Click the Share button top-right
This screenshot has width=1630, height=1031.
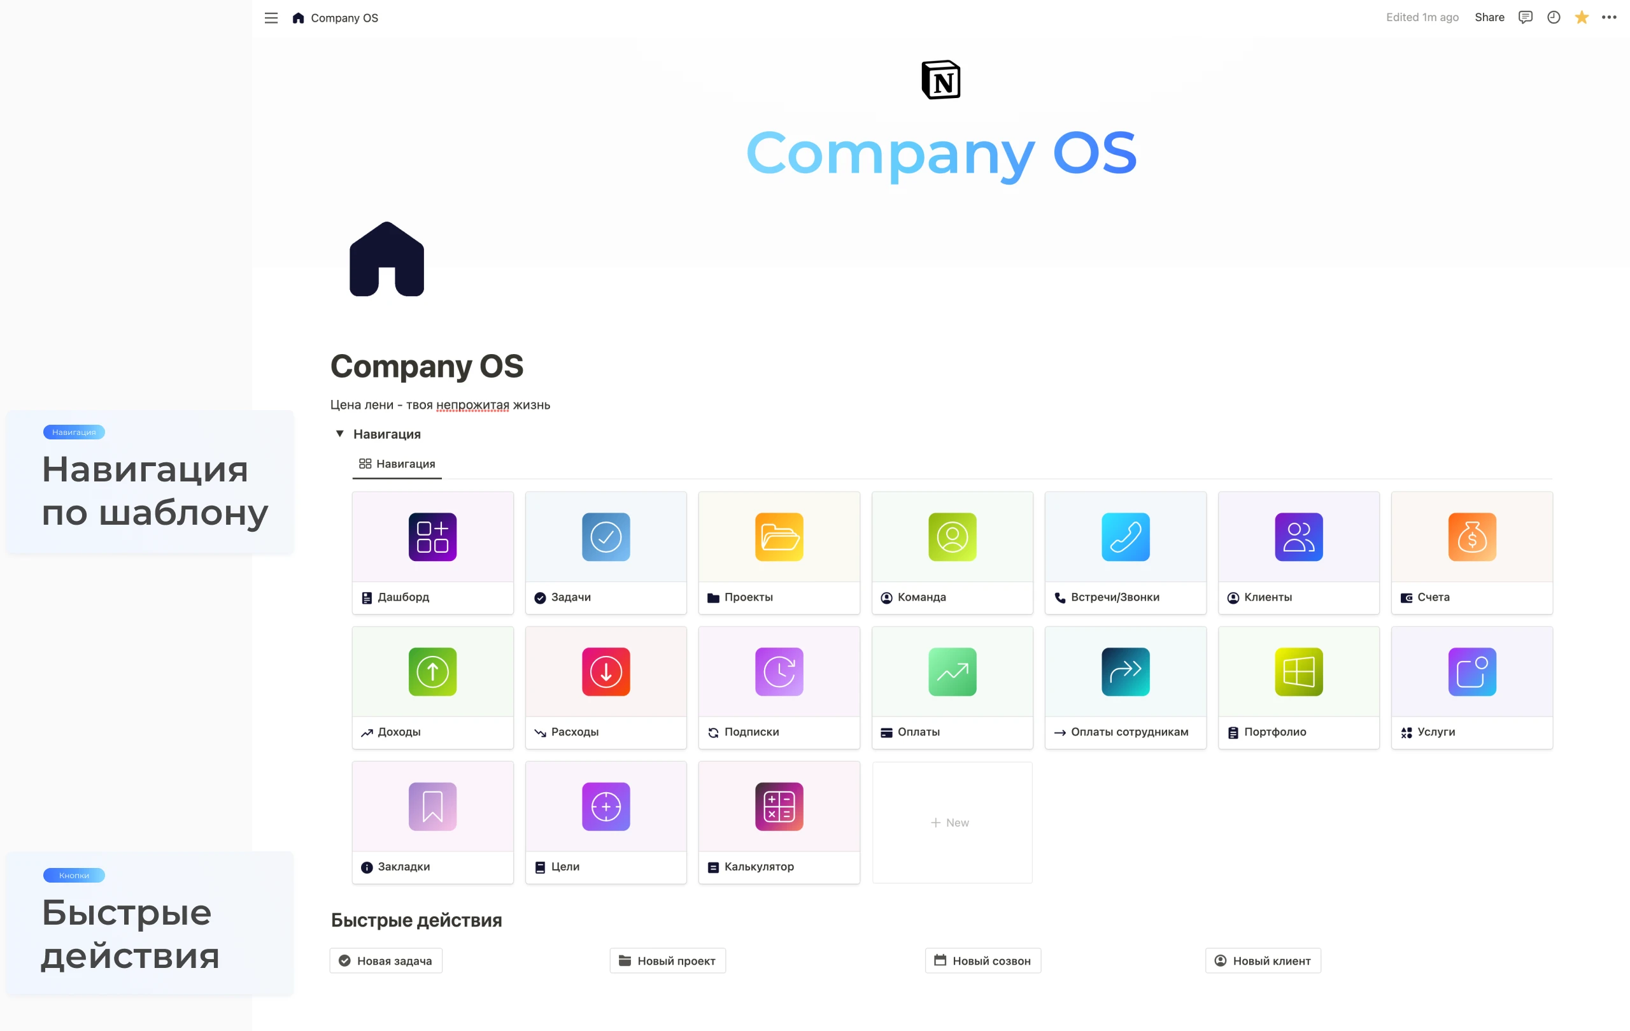pyautogui.click(x=1489, y=18)
